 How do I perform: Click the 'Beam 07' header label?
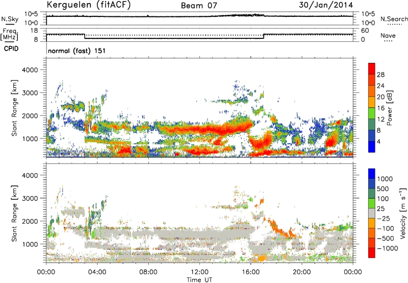pos(199,6)
